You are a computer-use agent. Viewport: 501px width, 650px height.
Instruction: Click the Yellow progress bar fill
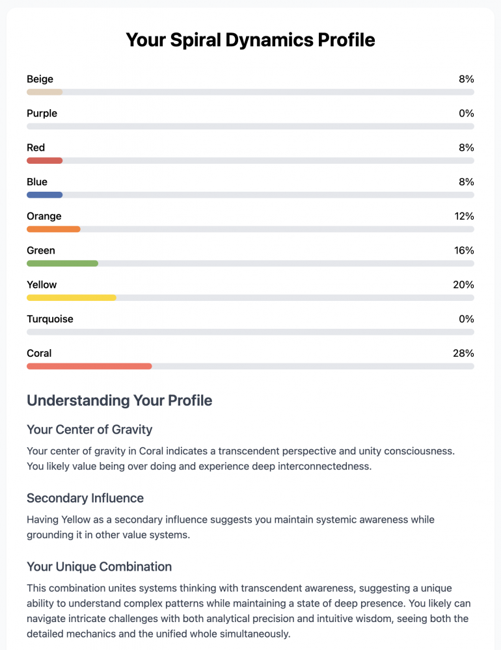click(72, 298)
